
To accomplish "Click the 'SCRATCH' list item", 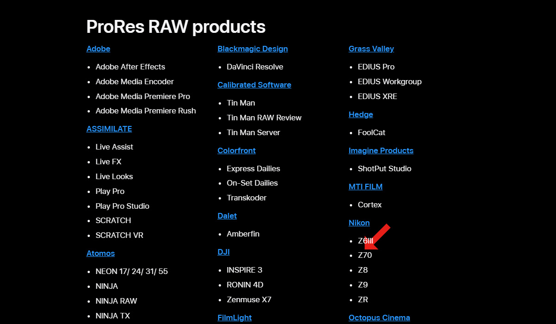I will [113, 220].
